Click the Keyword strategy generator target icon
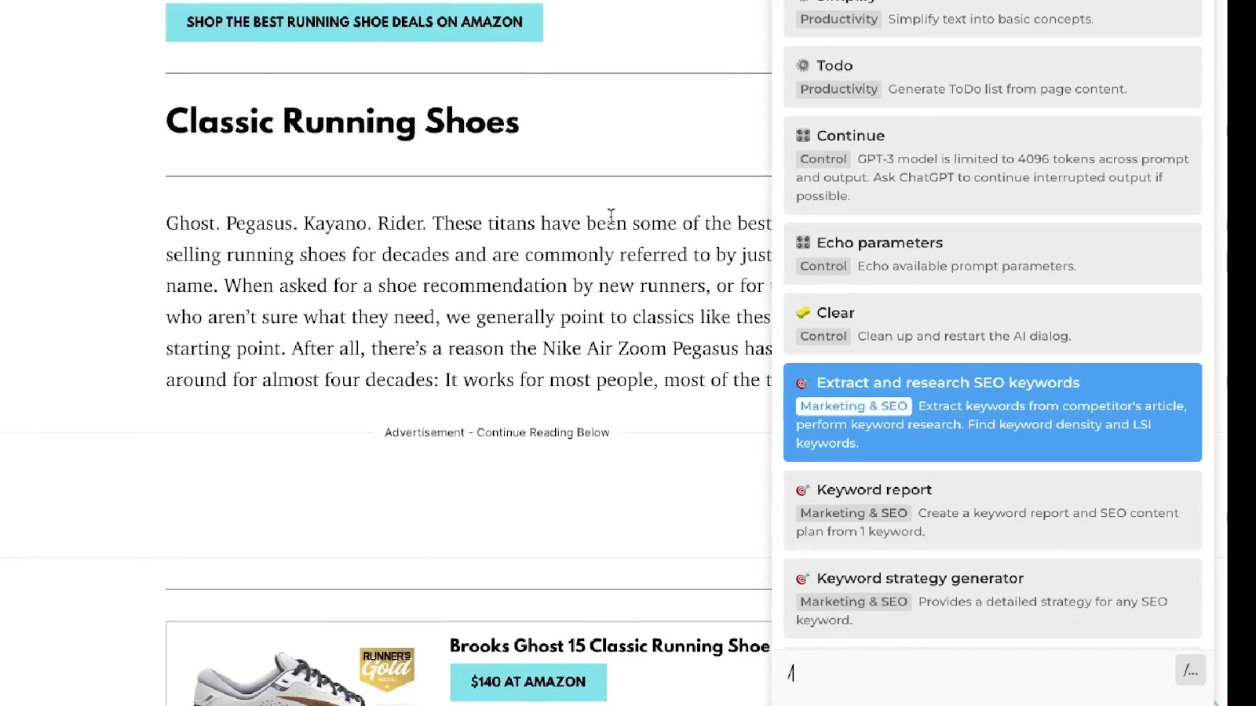Screen dimensions: 1256x706 [x=802, y=578]
